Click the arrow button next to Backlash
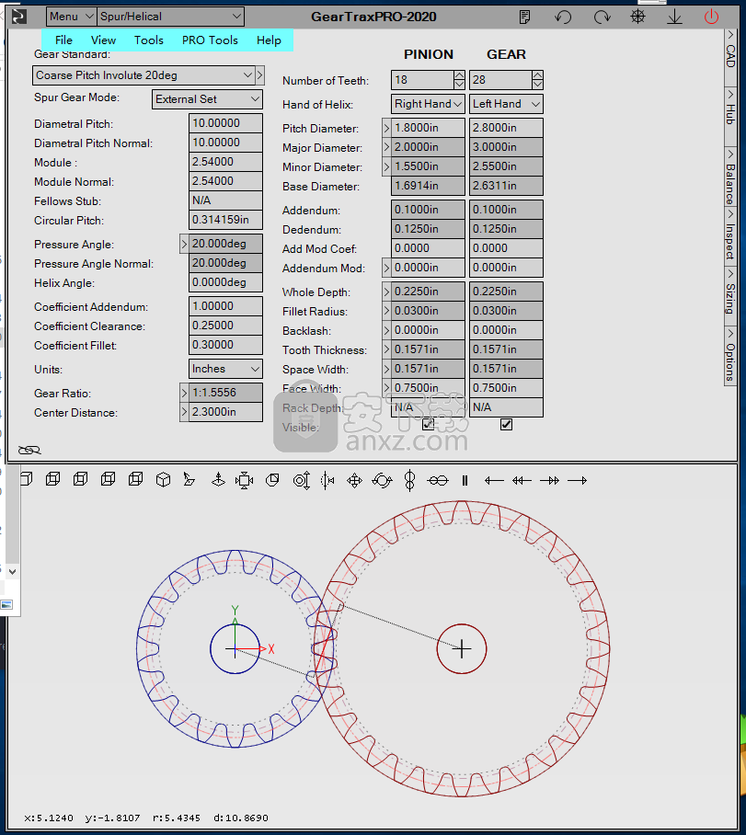 (x=386, y=331)
